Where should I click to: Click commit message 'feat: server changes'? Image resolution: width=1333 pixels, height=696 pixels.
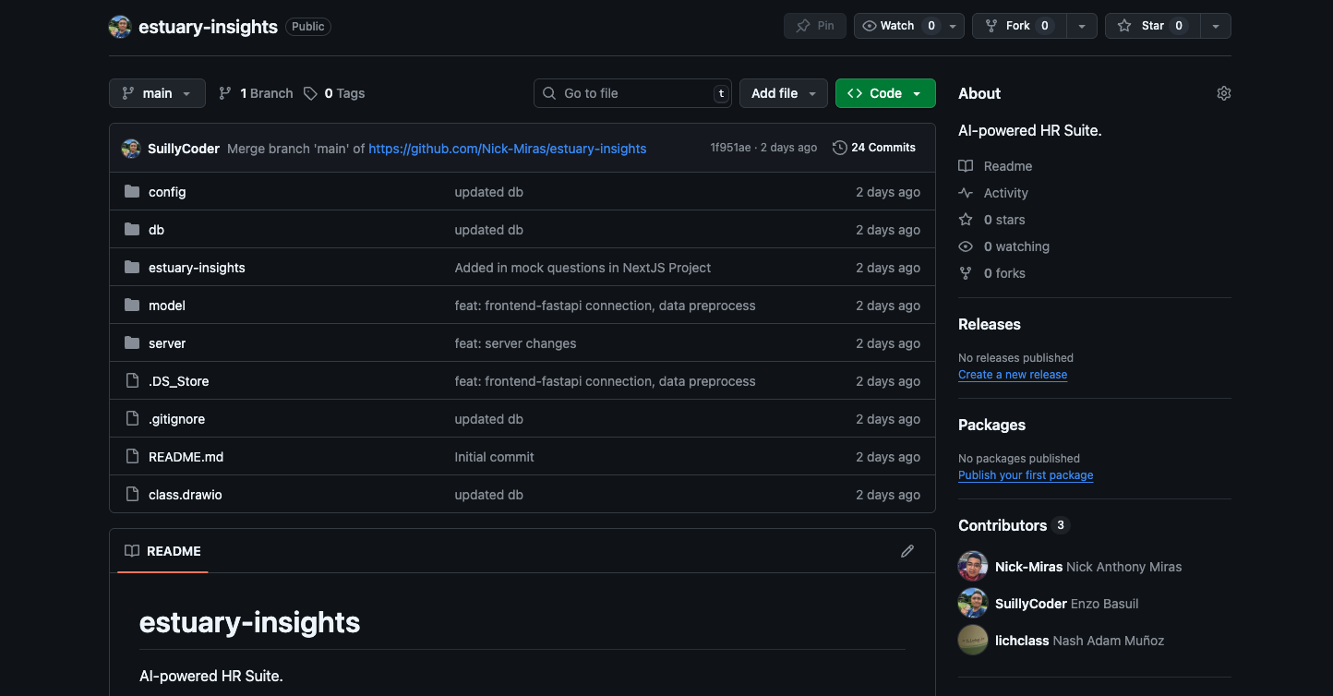pyautogui.click(x=515, y=343)
